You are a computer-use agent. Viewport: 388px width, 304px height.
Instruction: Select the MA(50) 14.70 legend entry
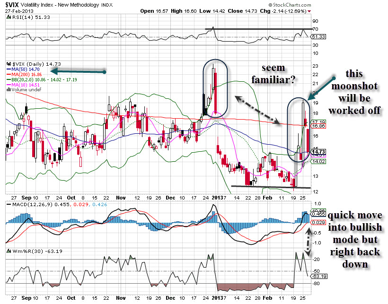(x=22, y=69)
